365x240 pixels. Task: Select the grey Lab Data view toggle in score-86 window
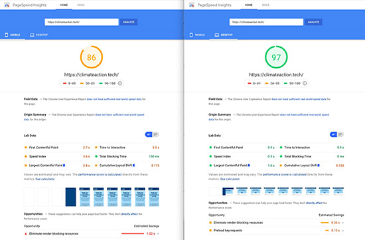156,134
